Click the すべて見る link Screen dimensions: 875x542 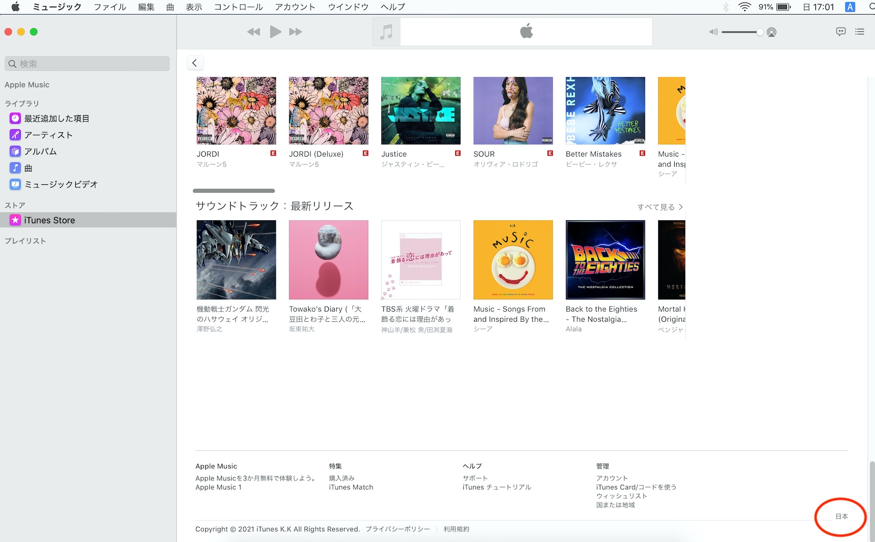point(660,207)
